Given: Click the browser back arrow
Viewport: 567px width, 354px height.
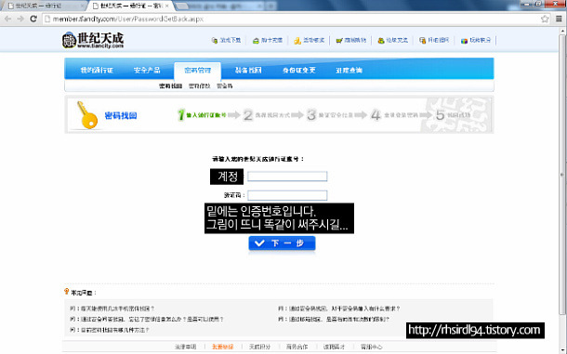Looking at the screenshot, I should click(x=8, y=19).
